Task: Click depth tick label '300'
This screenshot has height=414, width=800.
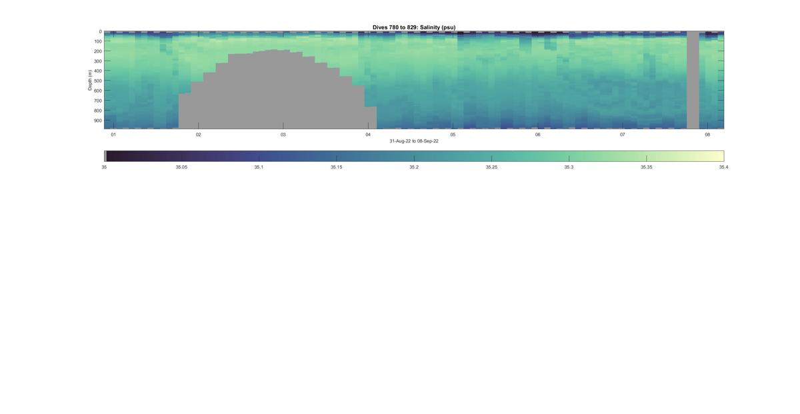Action: (x=97, y=61)
